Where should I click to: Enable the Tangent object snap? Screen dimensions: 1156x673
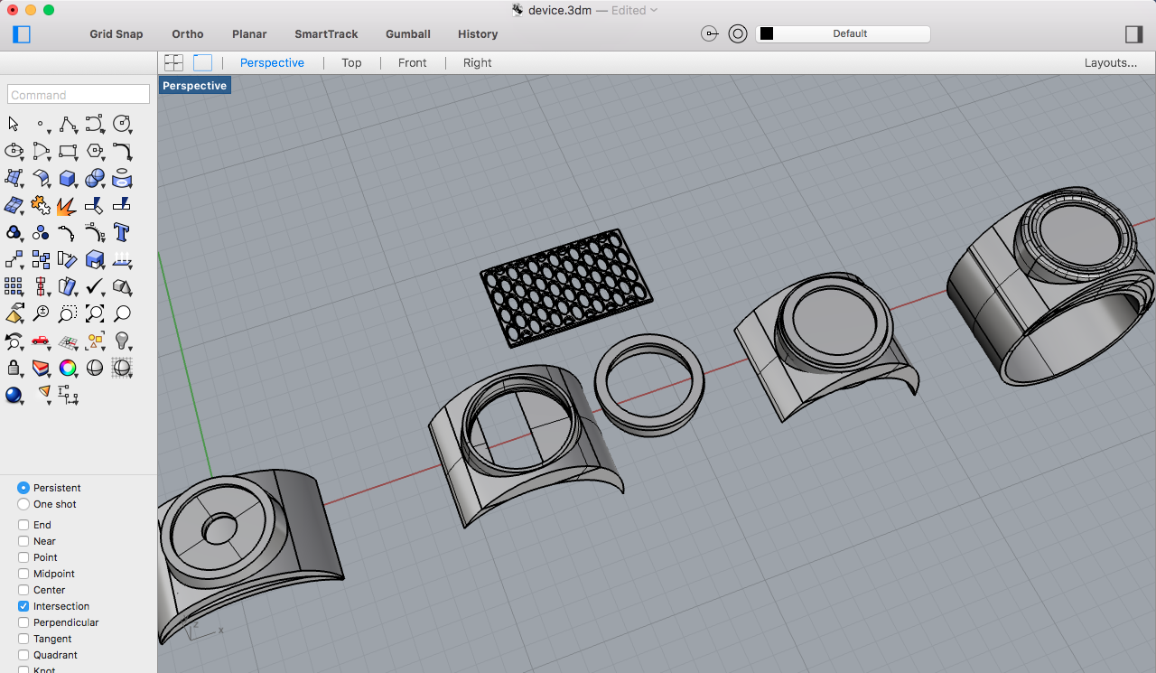pos(23,639)
